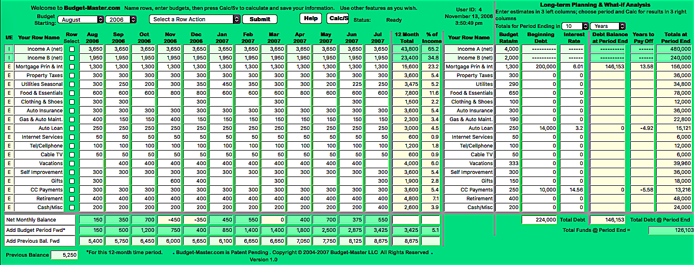Click the Status value Ready
The height and width of the screenshot is (265, 694).
(x=394, y=20)
